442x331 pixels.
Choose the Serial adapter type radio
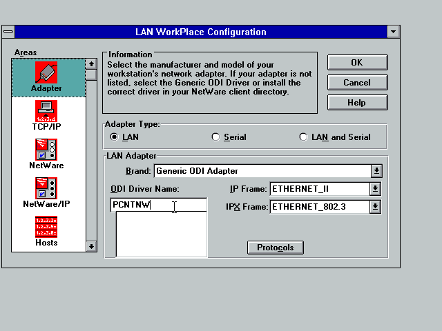click(x=215, y=137)
